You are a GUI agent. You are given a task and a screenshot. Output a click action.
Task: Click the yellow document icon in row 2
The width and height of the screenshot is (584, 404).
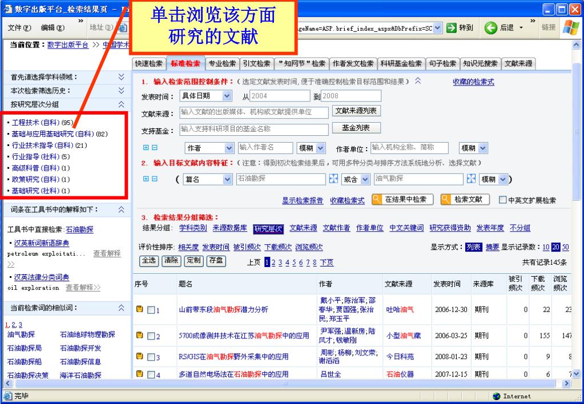pyautogui.click(x=140, y=335)
